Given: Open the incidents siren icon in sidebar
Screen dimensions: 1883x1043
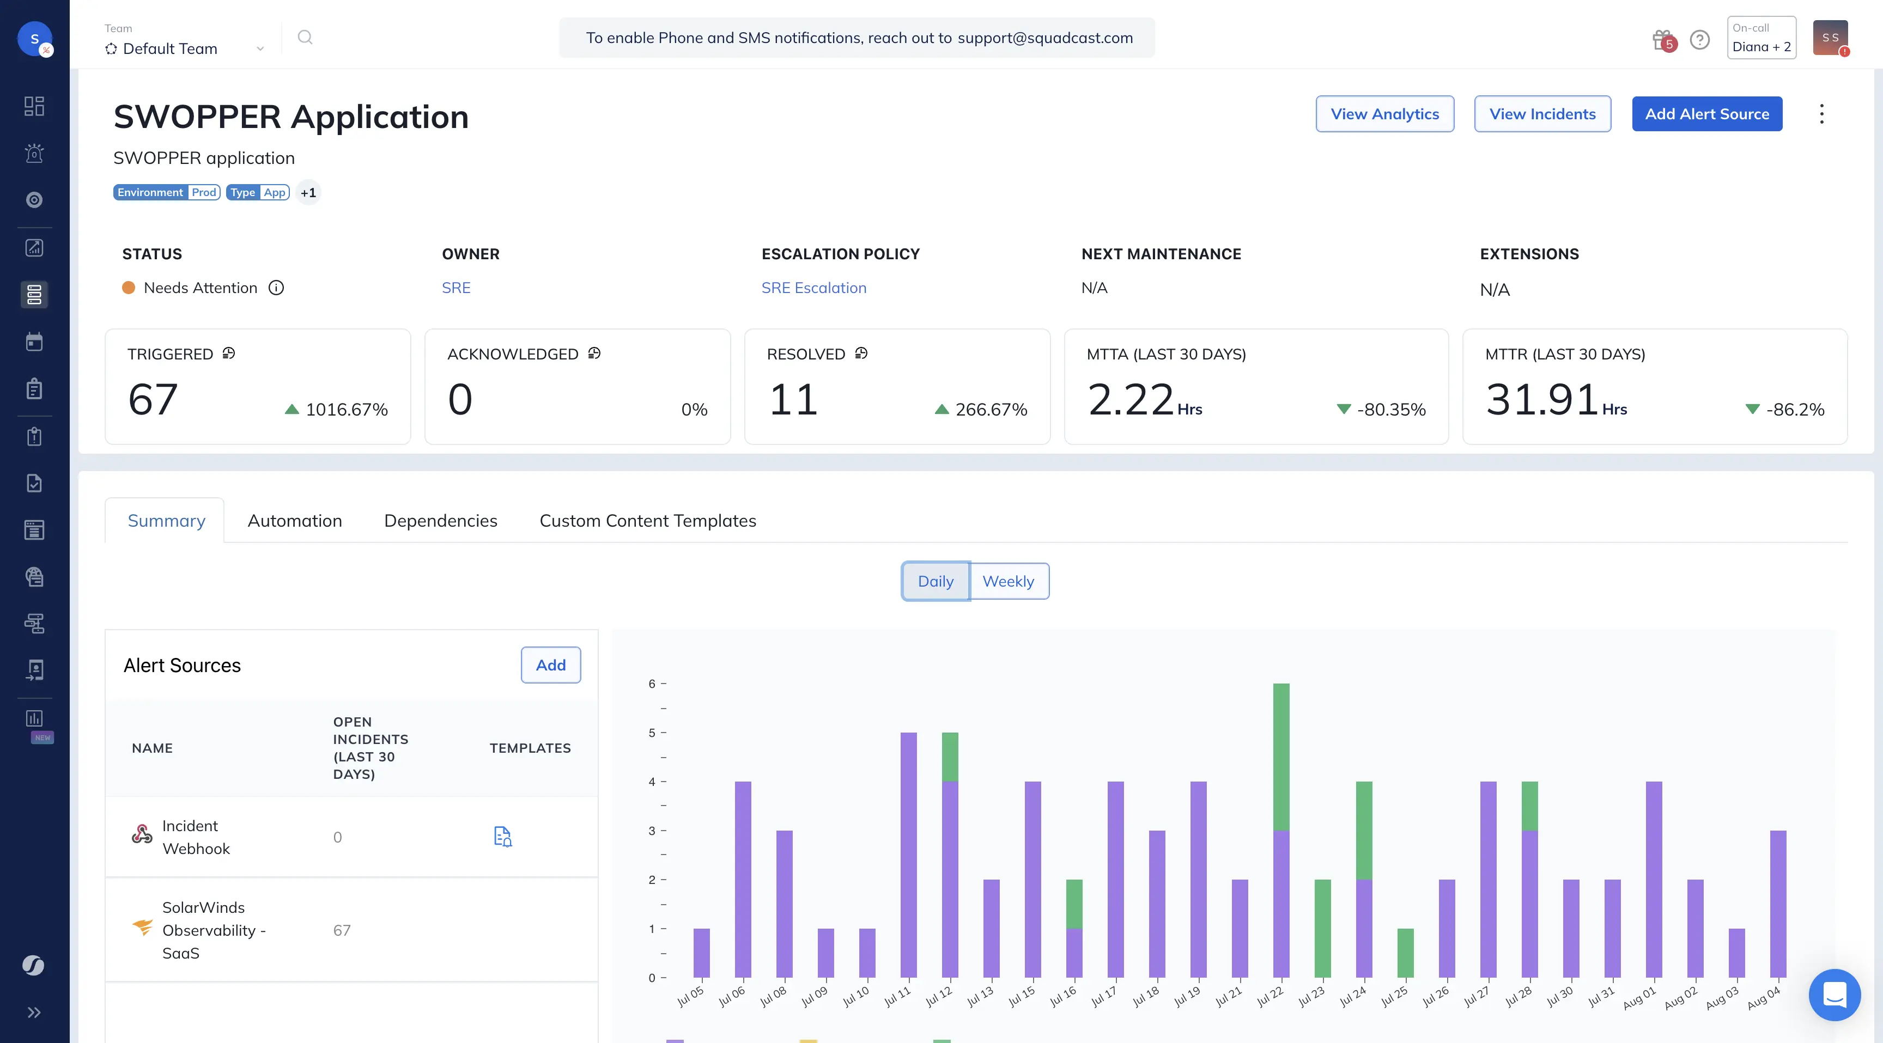Looking at the screenshot, I should pyautogui.click(x=34, y=154).
